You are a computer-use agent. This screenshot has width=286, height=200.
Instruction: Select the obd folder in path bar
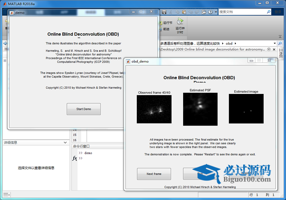(229, 43)
